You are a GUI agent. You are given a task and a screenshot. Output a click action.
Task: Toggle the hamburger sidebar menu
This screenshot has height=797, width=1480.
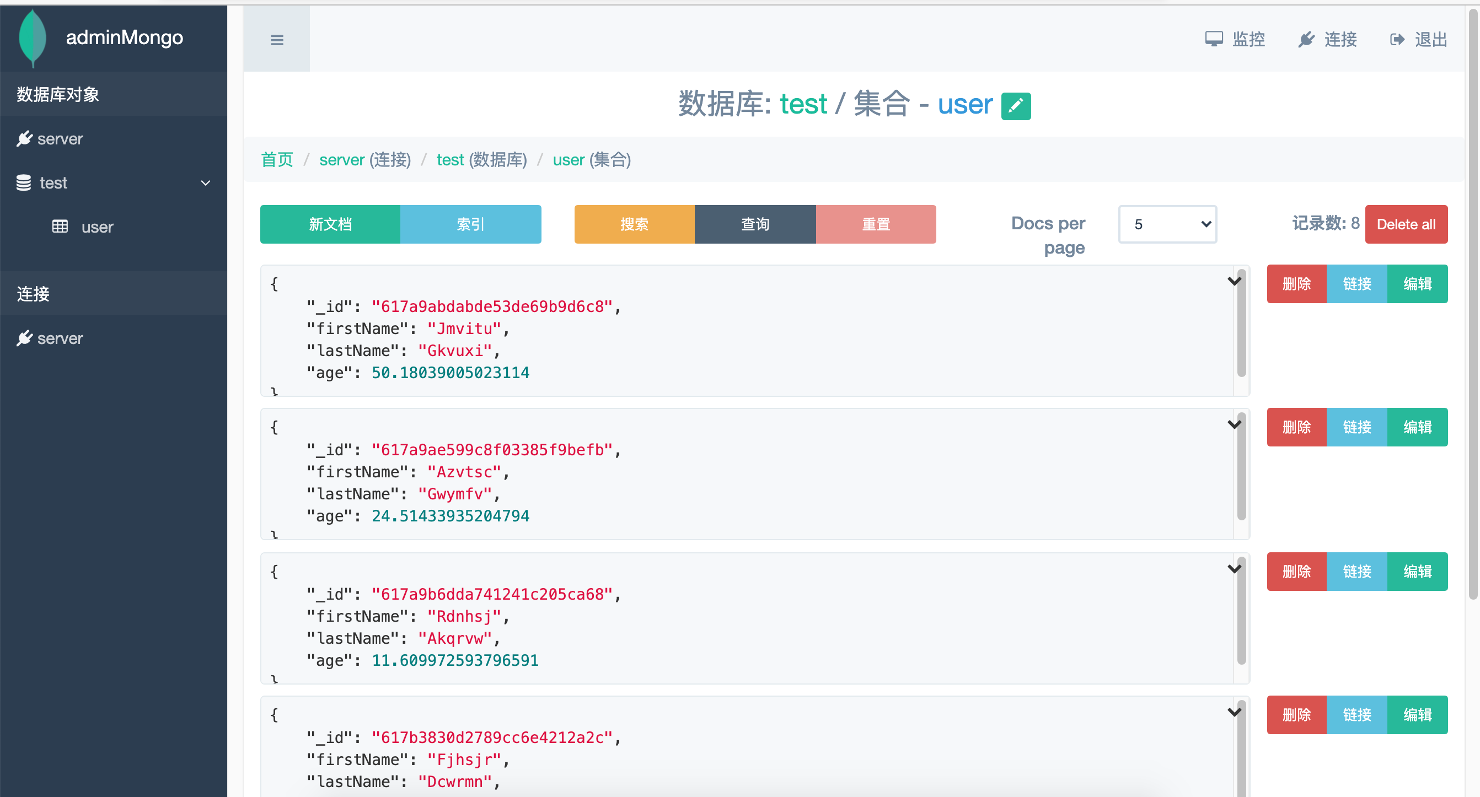(x=277, y=40)
